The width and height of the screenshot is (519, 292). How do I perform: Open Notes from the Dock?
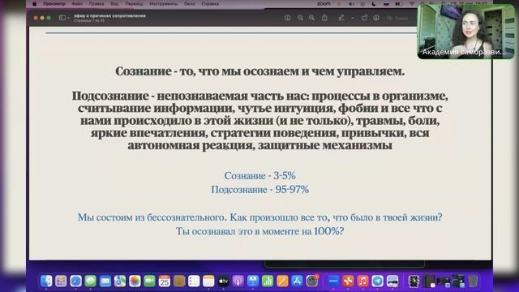coord(208,281)
